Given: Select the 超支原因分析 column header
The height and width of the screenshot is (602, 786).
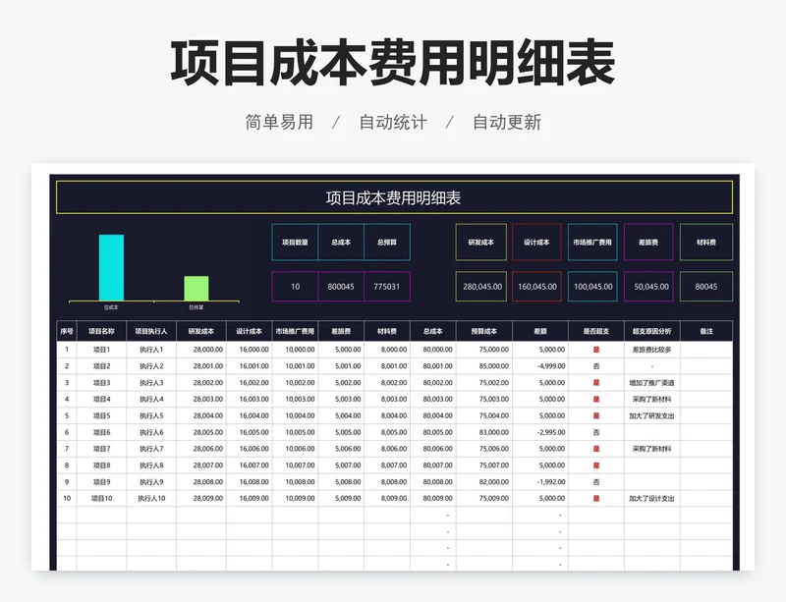Looking at the screenshot, I should [x=652, y=331].
